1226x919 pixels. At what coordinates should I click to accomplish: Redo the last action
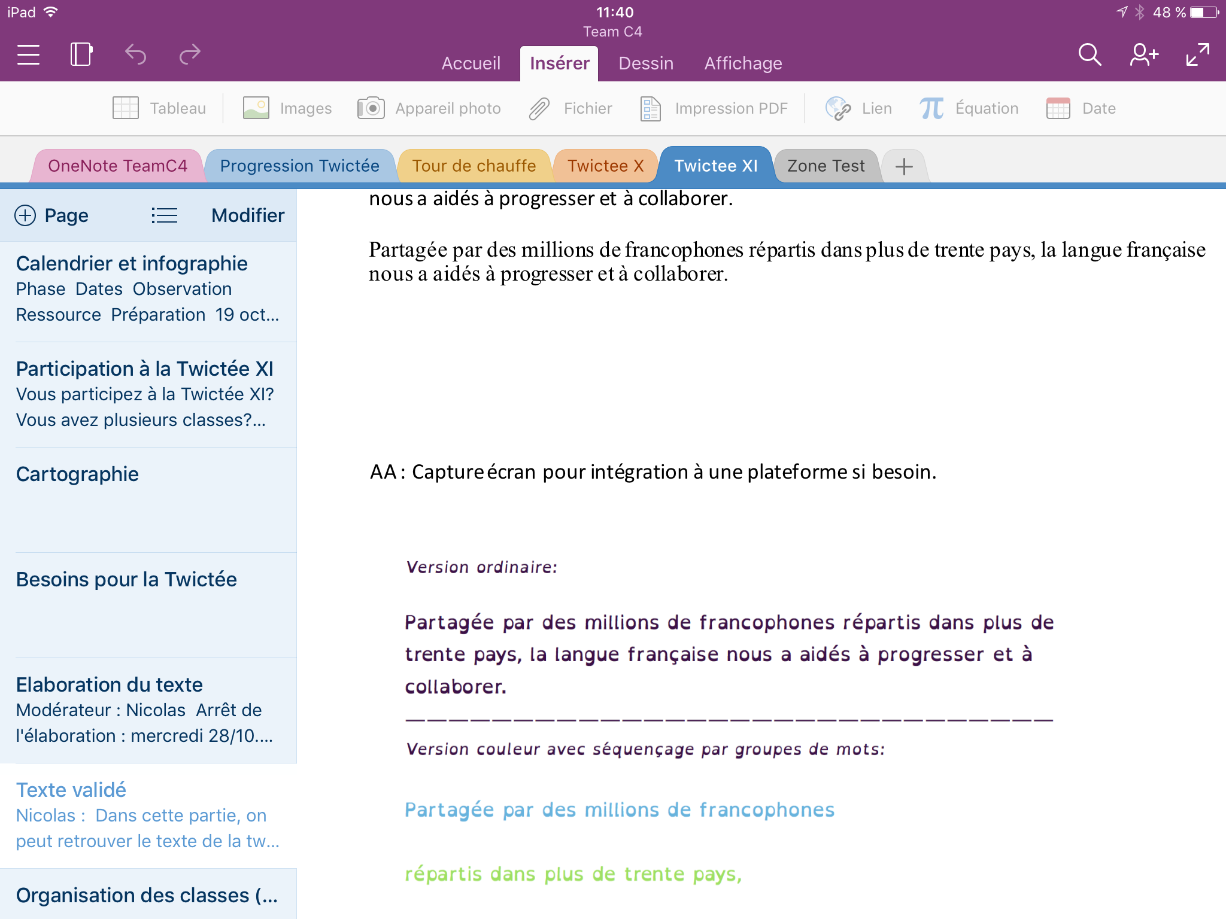tap(190, 54)
